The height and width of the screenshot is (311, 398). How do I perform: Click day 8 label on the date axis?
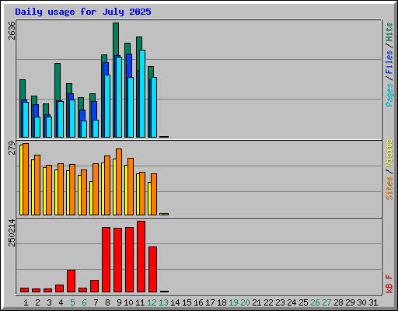point(107,302)
